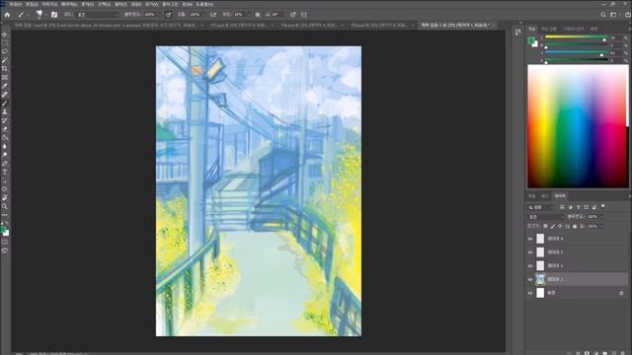Switch to the Swatches (색상 견본) tab
Viewport: 632px width, 355px height.
pos(549,29)
